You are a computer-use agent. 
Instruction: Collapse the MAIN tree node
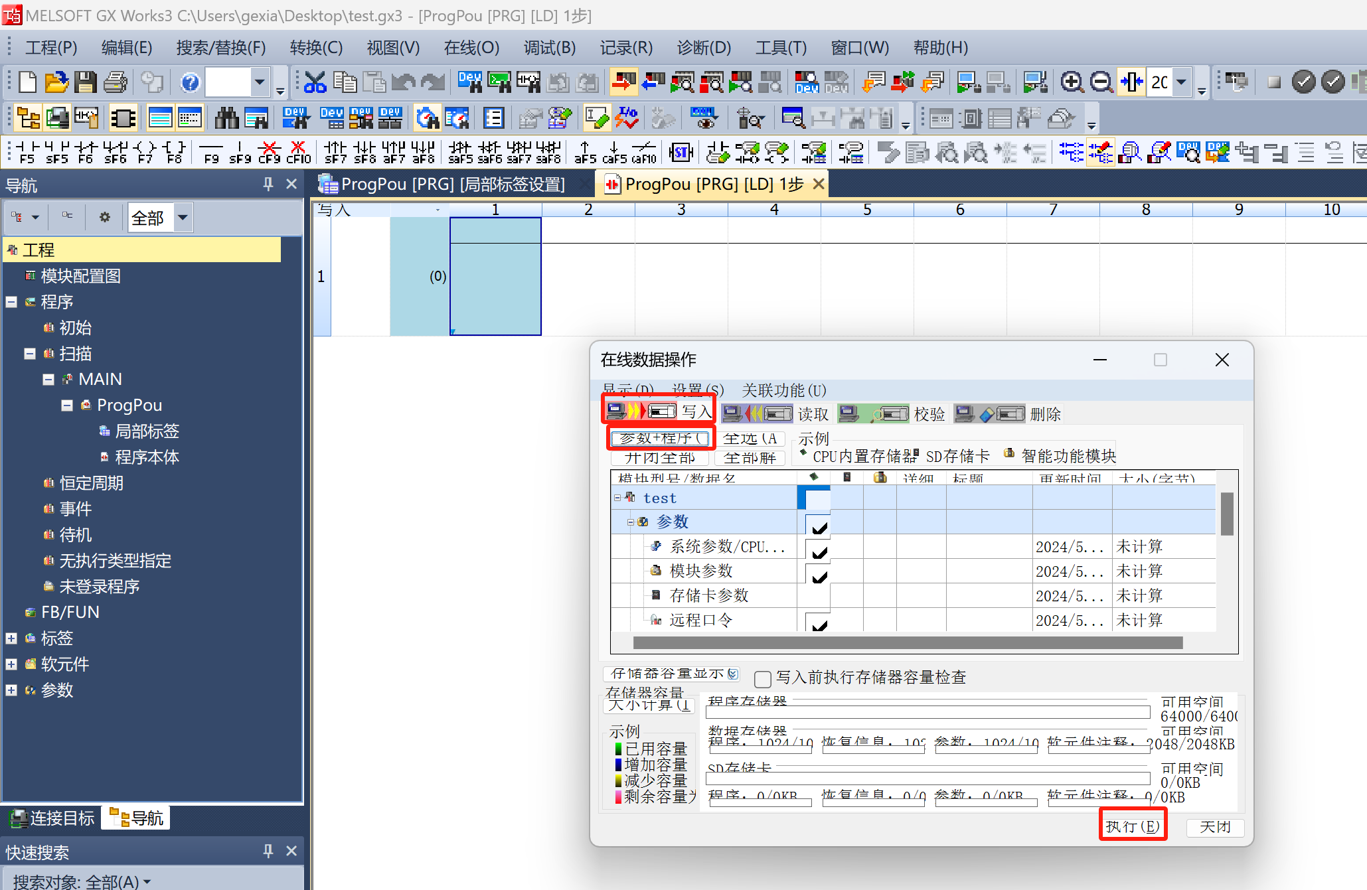pyautogui.click(x=48, y=380)
